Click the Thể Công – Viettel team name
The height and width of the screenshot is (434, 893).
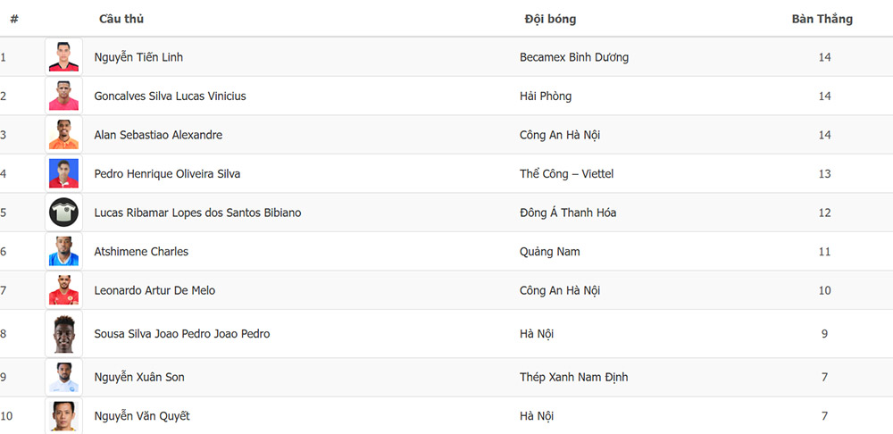coord(567,174)
